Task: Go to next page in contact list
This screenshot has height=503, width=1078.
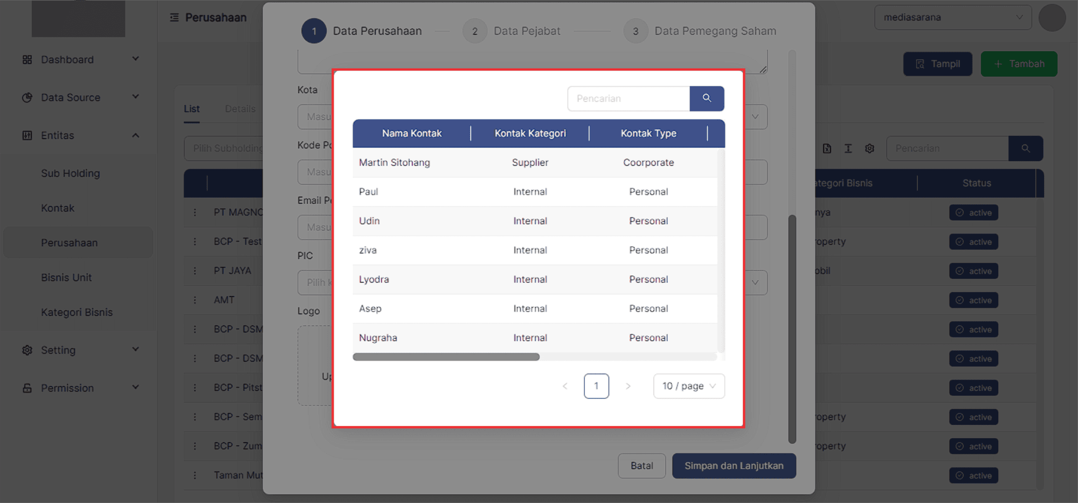Action: (x=628, y=386)
